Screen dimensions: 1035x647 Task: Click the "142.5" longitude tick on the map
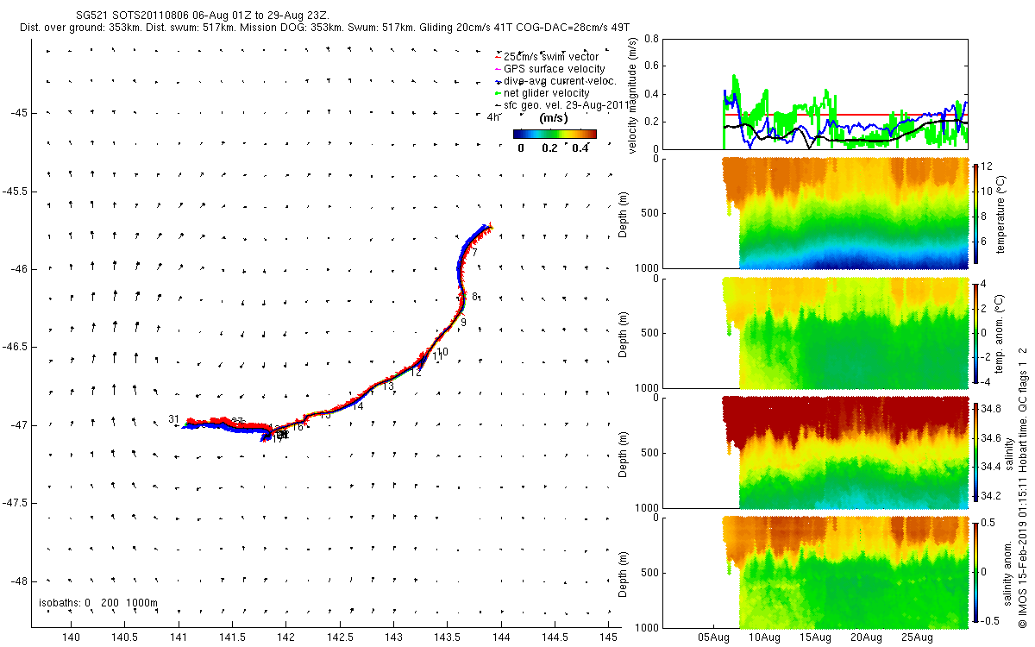click(340, 638)
